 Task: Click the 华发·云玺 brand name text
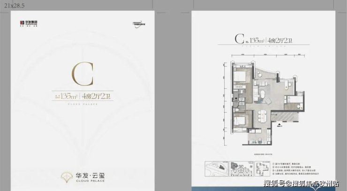(91, 176)
